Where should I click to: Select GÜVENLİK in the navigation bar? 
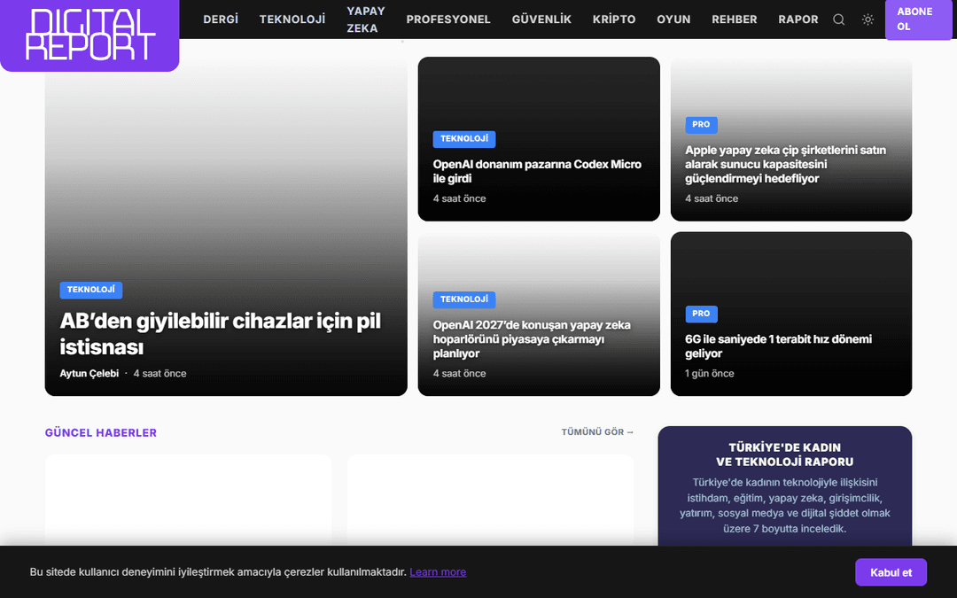tap(541, 19)
